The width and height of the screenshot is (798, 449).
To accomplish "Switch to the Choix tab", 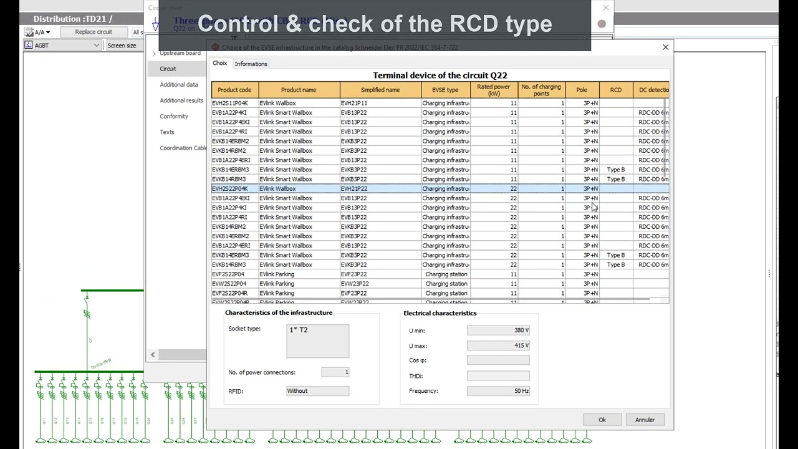I will [219, 63].
